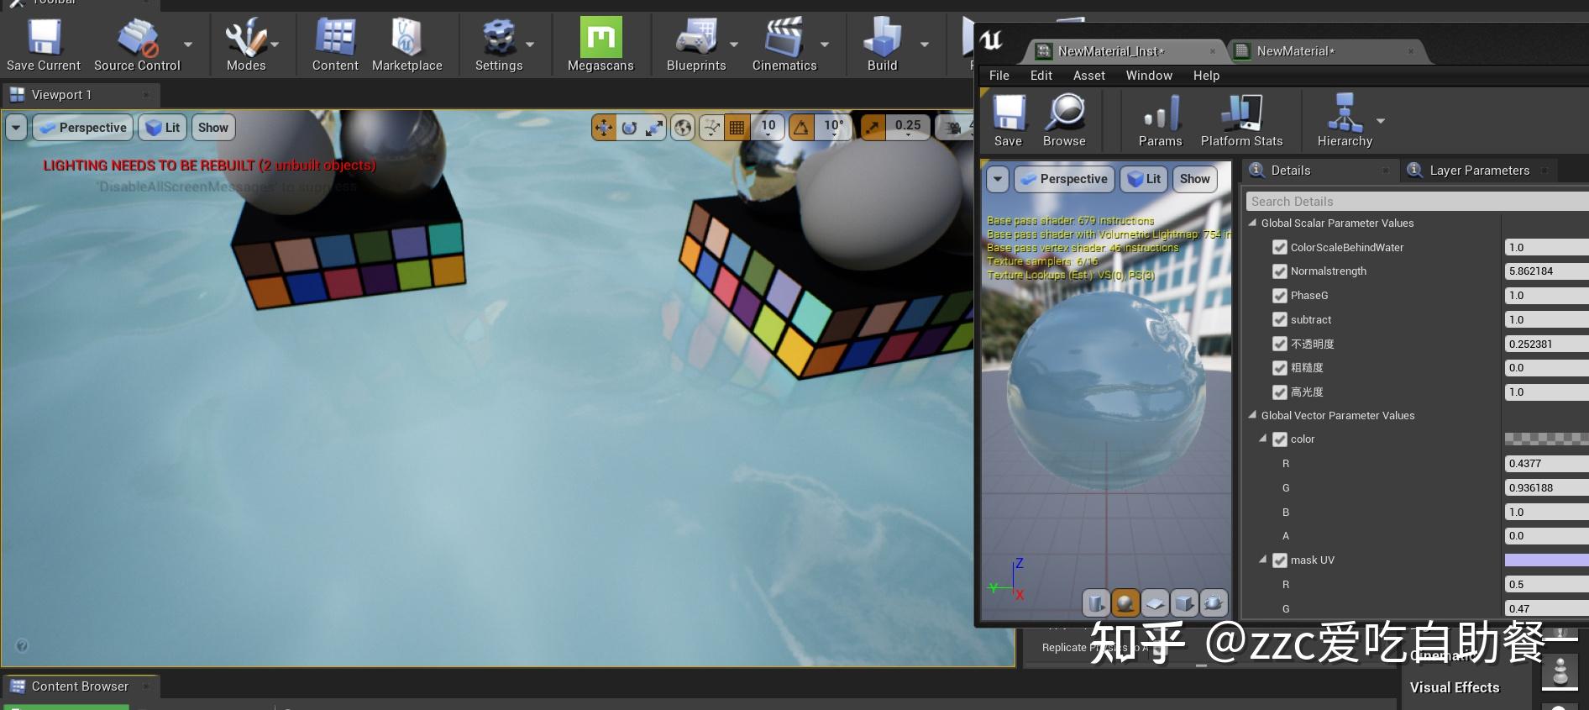This screenshot has width=1589, height=710.
Task: Open the Help menu
Action: pos(1206,76)
